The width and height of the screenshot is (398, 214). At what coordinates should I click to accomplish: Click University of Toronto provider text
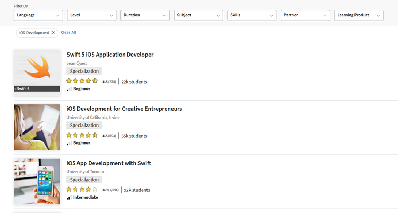pos(85,172)
